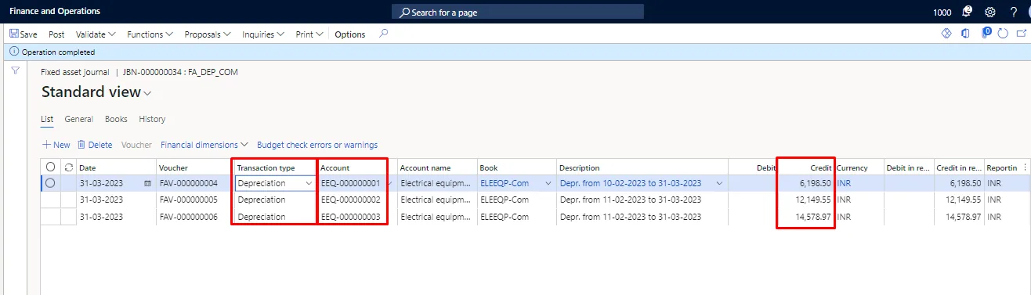1031x295 pixels.
Task: Open the filter pane funnel icon
Action: [15, 70]
